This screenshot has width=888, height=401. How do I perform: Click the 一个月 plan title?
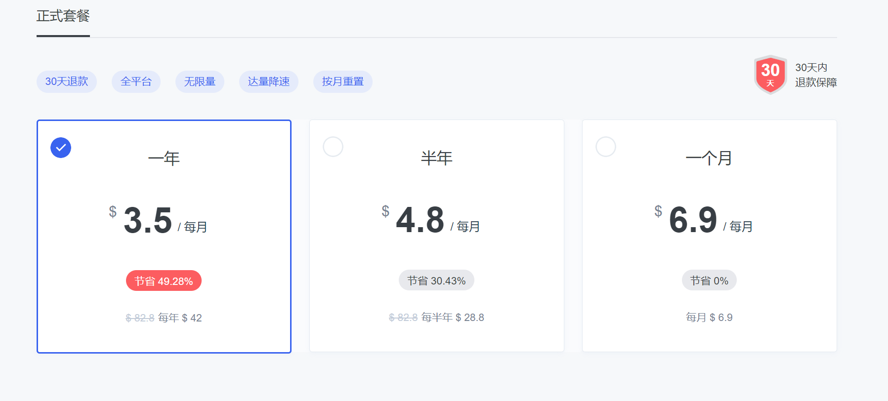click(x=709, y=158)
